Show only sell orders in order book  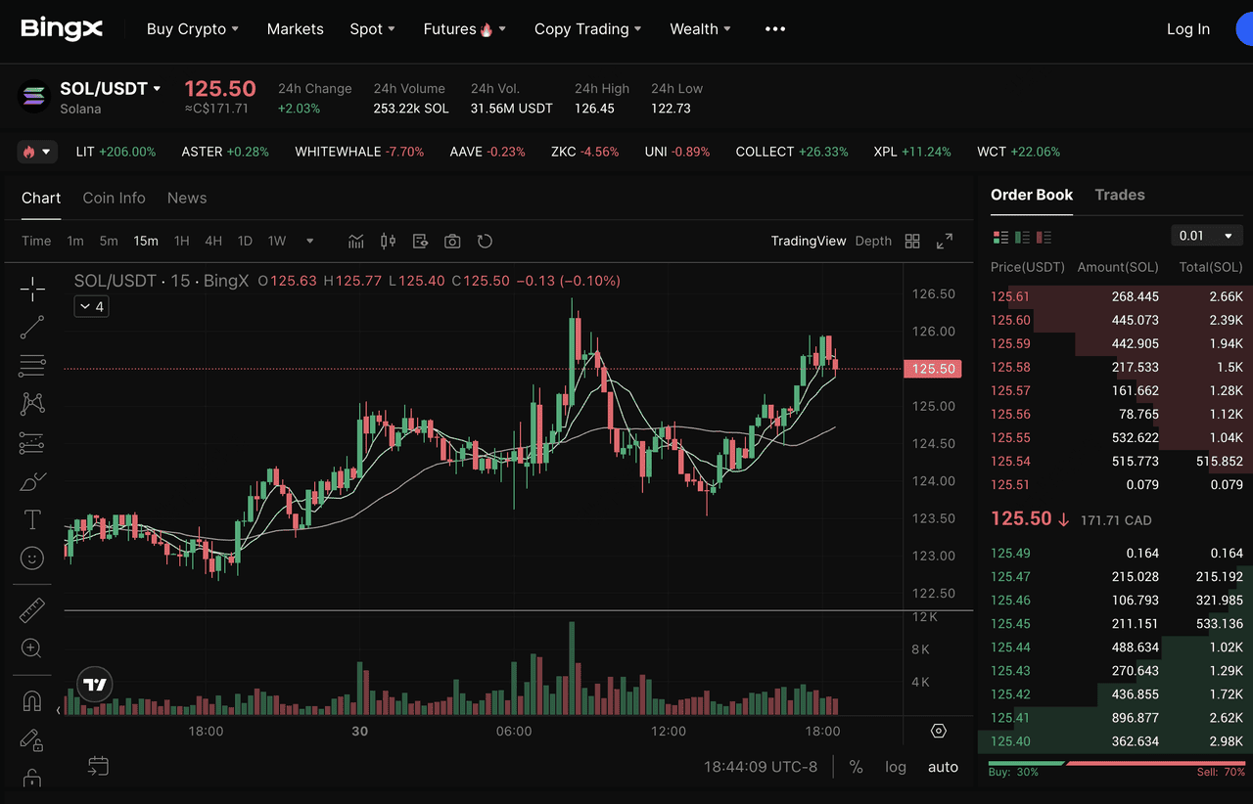(x=1044, y=237)
